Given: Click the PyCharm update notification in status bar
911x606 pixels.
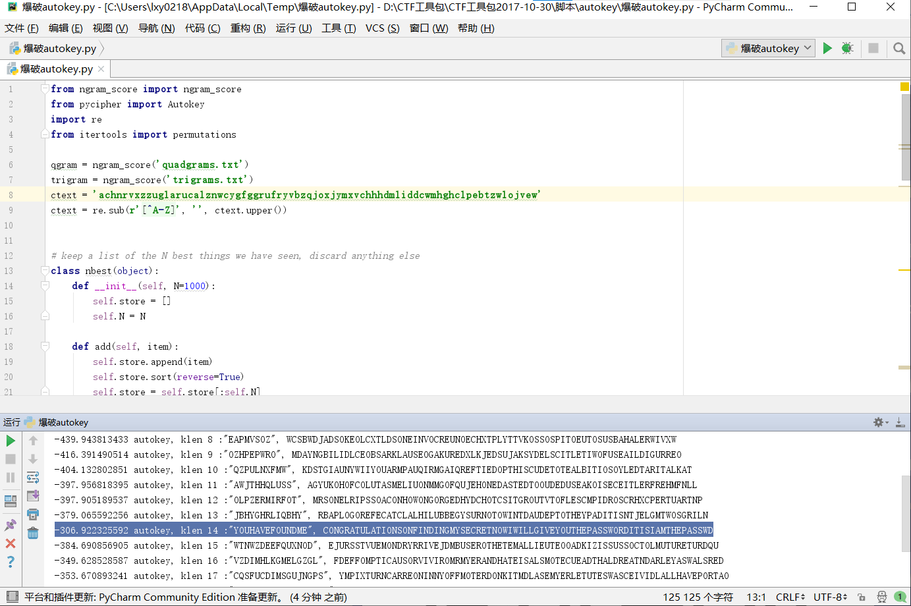Looking at the screenshot, I should 186,597.
